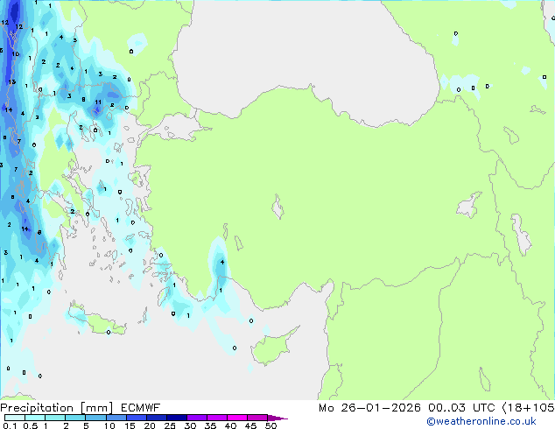
Task: Click the 1–2 mm legend swatch
Action: click(55, 418)
